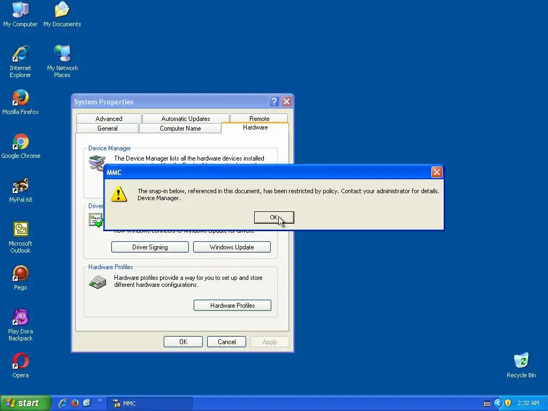The height and width of the screenshot is (411, 548).
Task: Launch Firefox from Quick Launch
Action: pyautogui.click(x=75, y=403)
